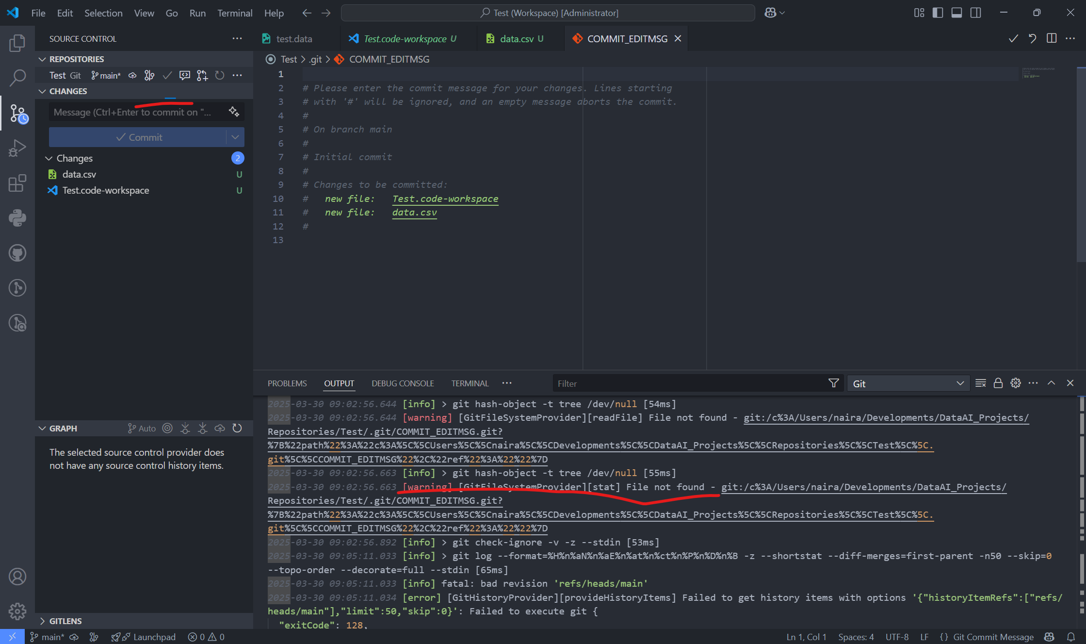The height and width of the screenshot is (644, 1086).
Task: Open the Terminal menu
Action: (x=235, y=13)
